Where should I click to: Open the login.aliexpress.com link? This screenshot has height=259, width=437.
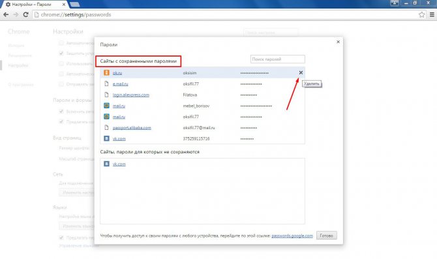(x=130, y=95)
